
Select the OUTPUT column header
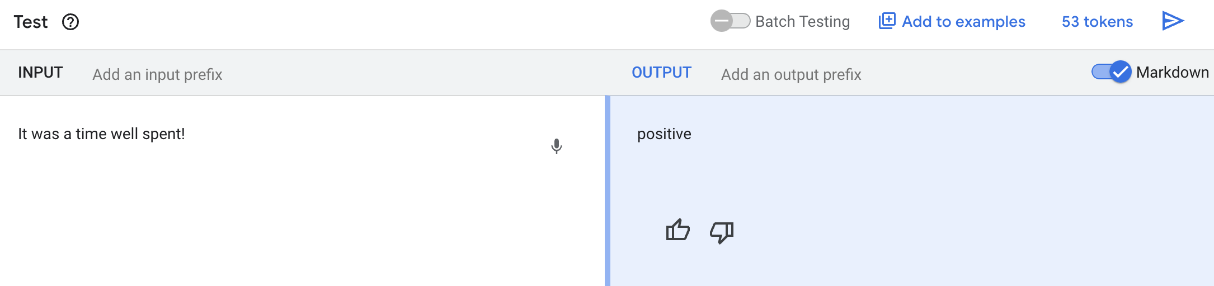(661, 73)
